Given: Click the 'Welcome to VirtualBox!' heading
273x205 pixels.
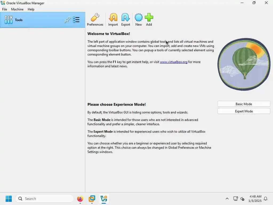Looking at the screenshot, I should point(109,34).
